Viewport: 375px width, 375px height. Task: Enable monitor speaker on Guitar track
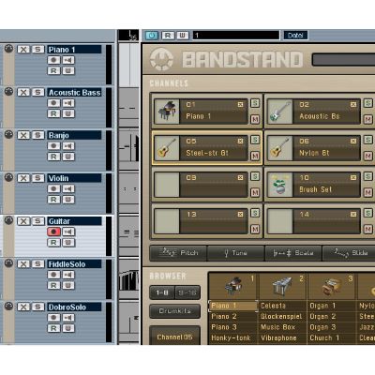coord(68,232)
